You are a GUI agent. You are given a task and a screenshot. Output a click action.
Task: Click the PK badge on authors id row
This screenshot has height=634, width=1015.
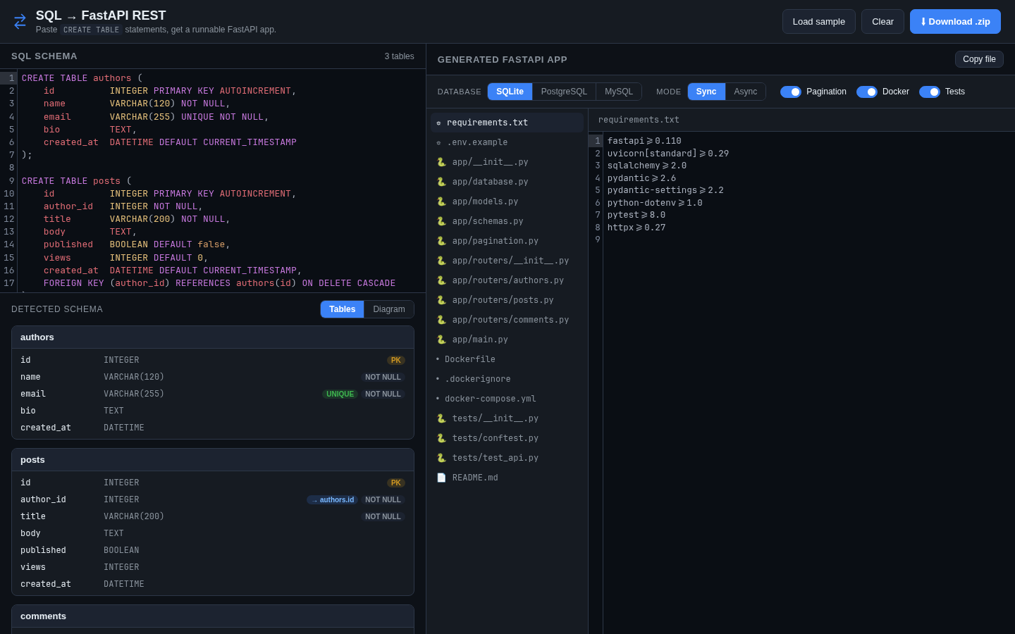click(x=396, y=360)
